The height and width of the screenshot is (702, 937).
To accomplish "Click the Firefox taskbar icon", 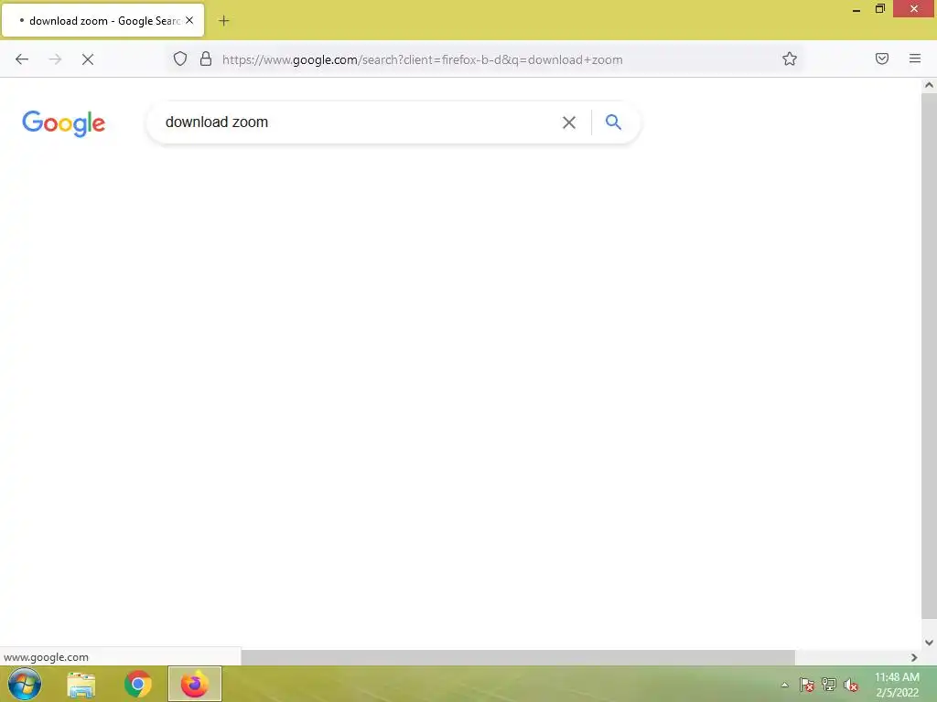I will coord(195,684).
